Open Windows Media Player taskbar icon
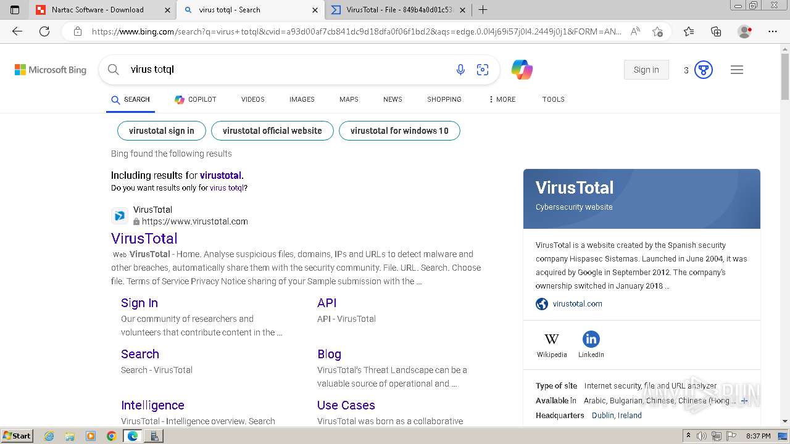Image resolution: width=790 pixels, height=444 pixels. pos(91,436)
